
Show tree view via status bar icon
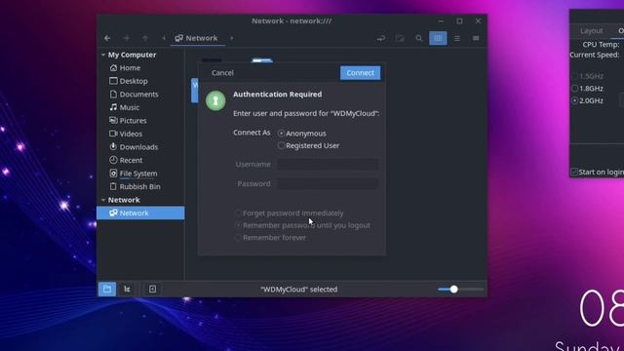tap(127, 290)
